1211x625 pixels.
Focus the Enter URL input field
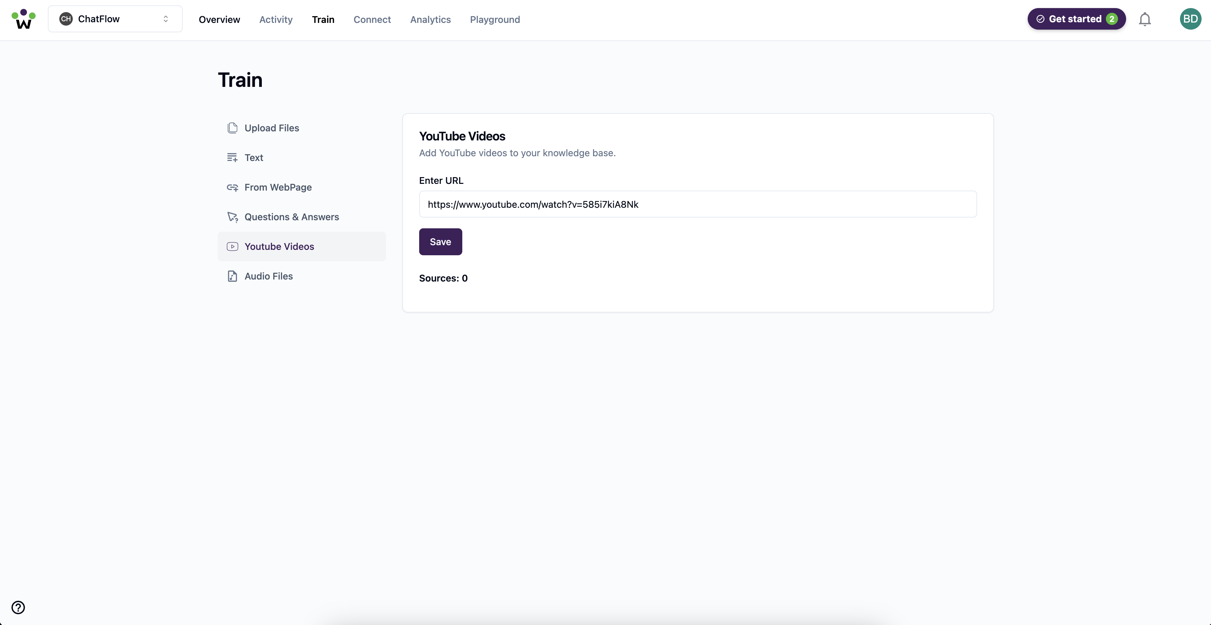(697, 204)
